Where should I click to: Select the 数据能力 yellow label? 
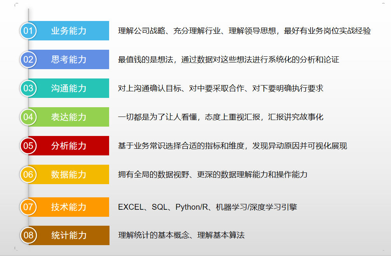[x=69, y=174]
